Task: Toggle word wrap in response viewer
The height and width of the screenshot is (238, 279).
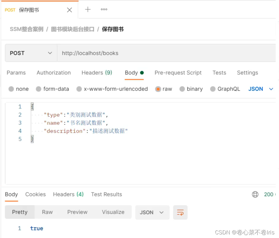Action: (180, 212)
